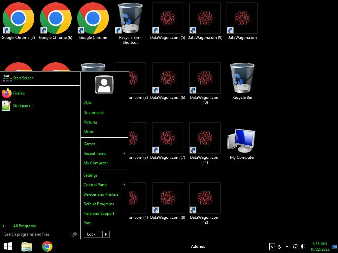Viewport: 338px width, 253px height.
Task: Open the volume speaker tray icon
Action: coord(303,246)
